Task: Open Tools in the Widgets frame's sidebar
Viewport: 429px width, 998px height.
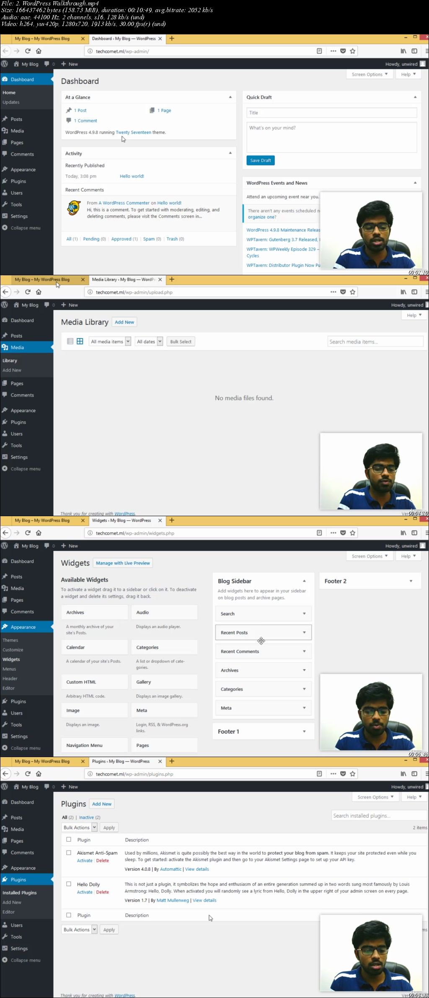Action: pos(16,725)
